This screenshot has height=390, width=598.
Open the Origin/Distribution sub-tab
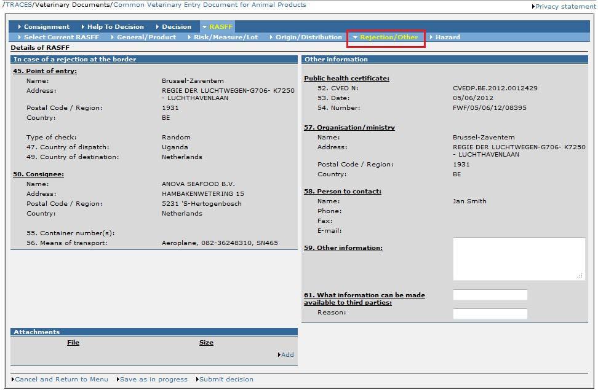click(x=308, y=37)
